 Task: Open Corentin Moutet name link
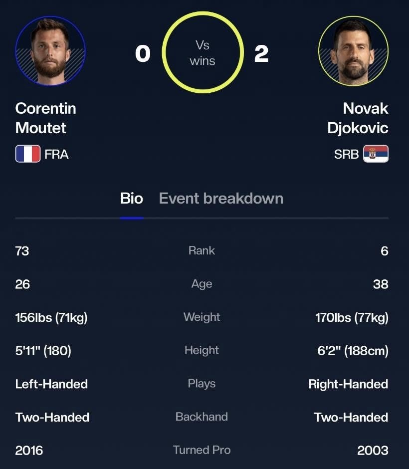pyautogui.click(x=46, y=118)
